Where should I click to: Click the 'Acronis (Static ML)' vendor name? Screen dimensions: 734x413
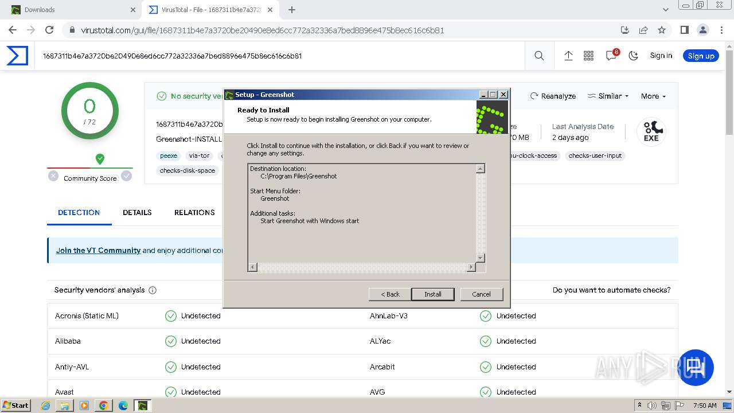point(87,316)
